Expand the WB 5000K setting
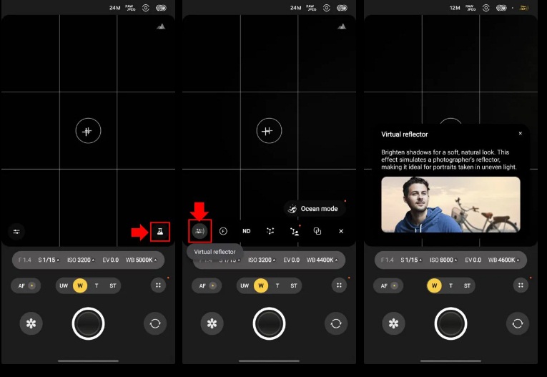This screenshot has height=377, width=547. (142, 260)
